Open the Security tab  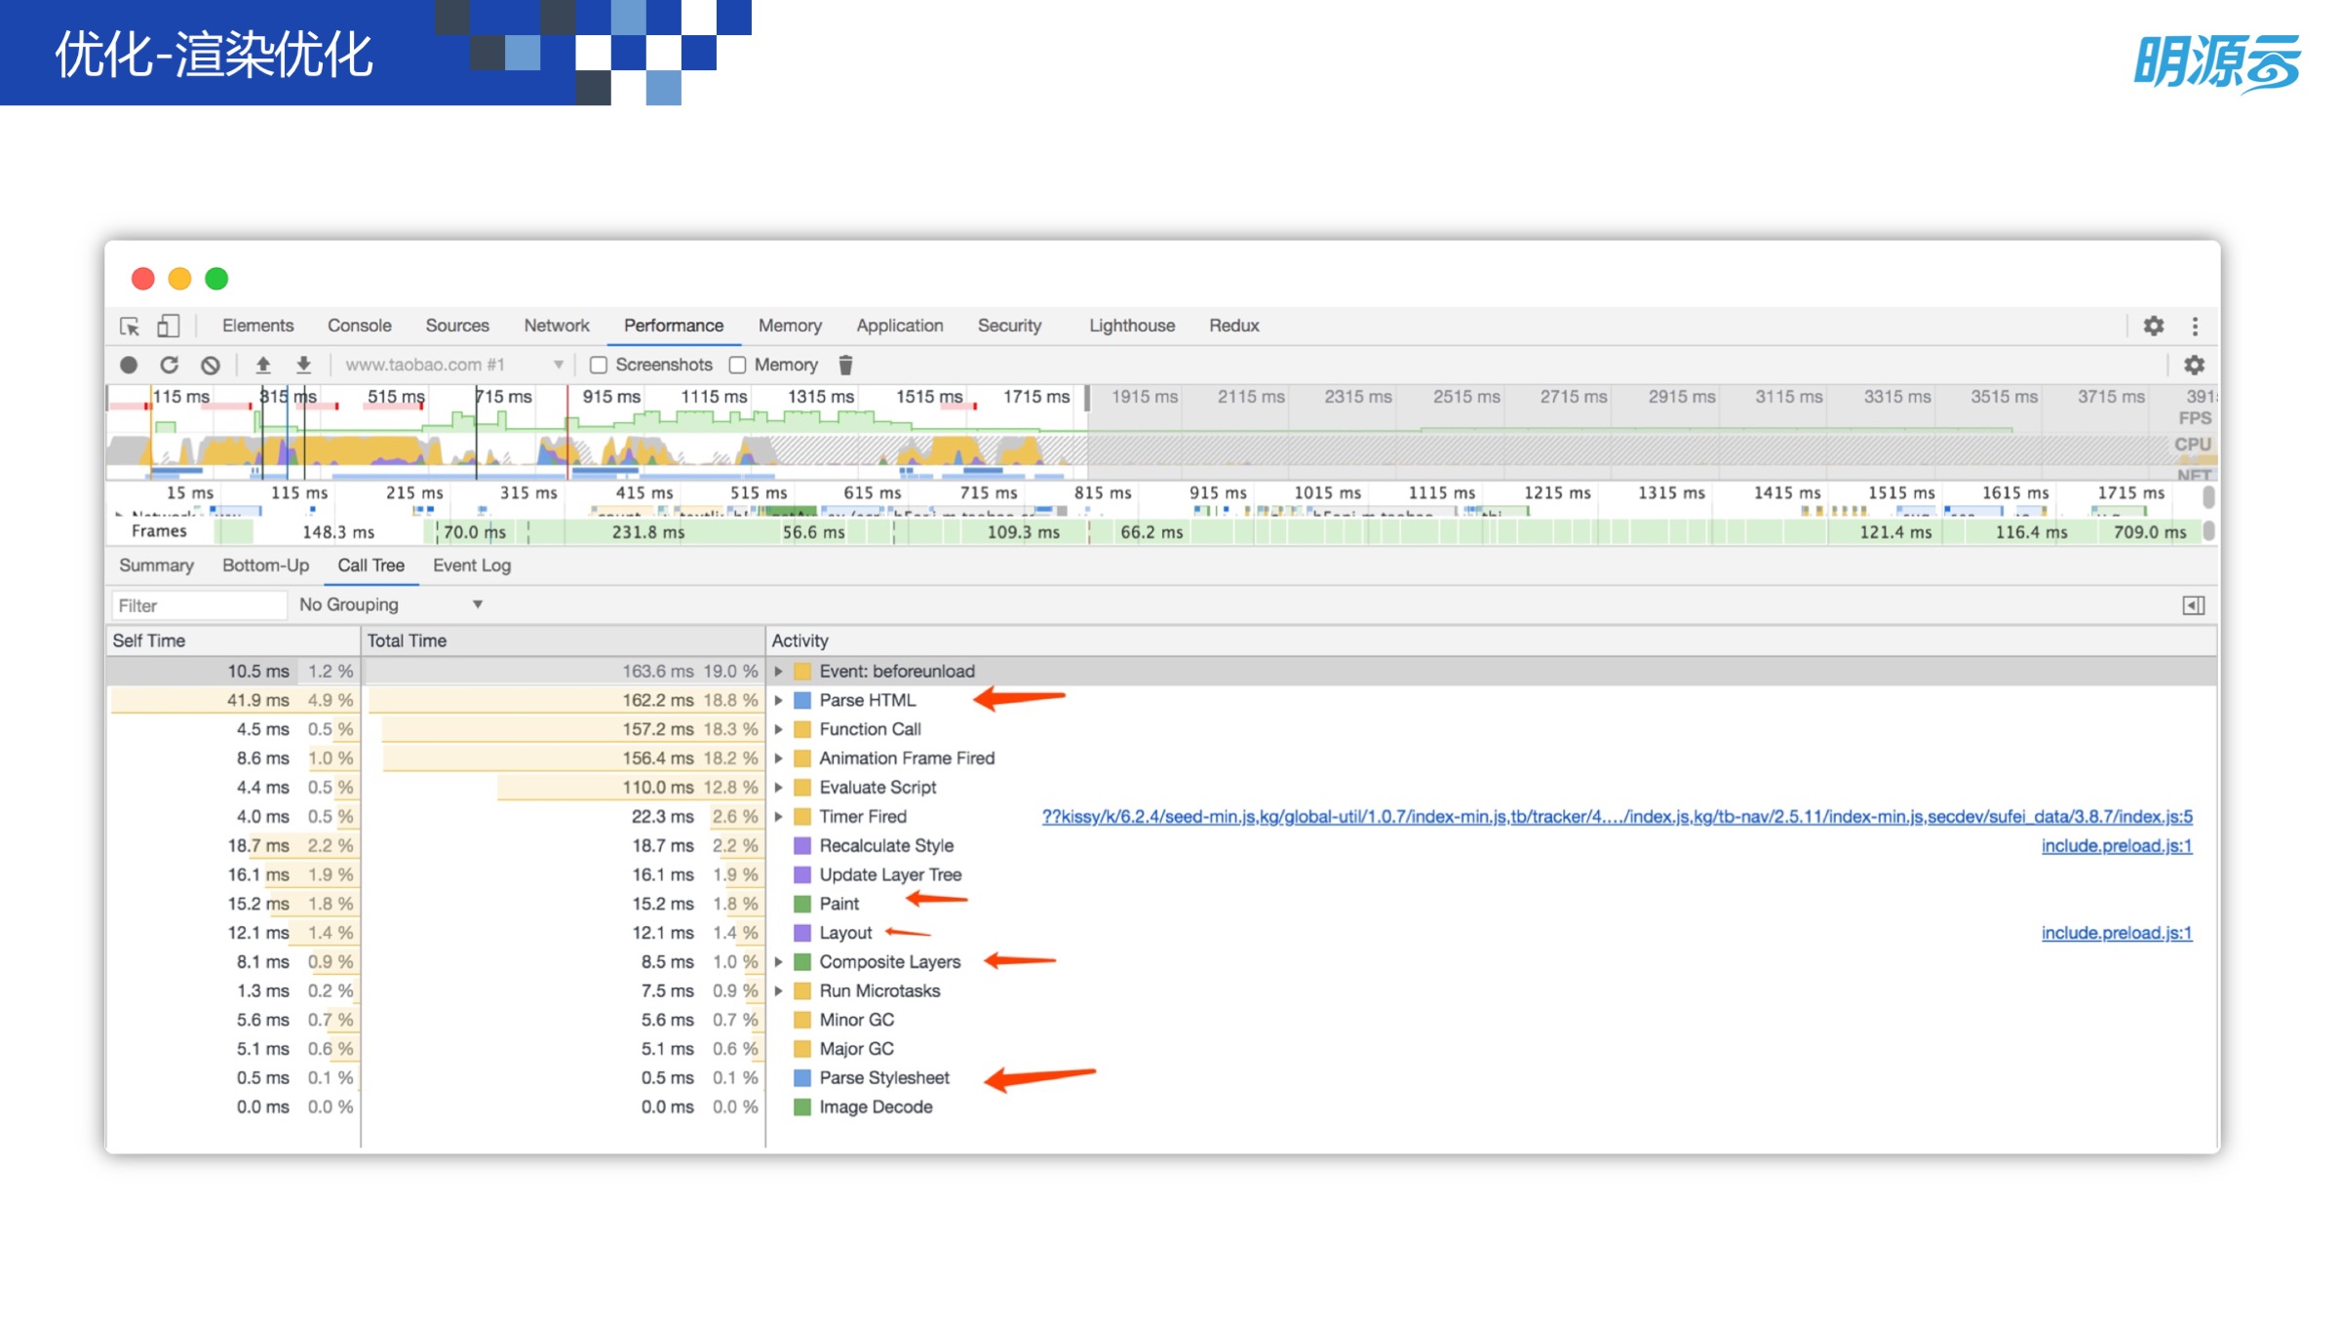1009,326
